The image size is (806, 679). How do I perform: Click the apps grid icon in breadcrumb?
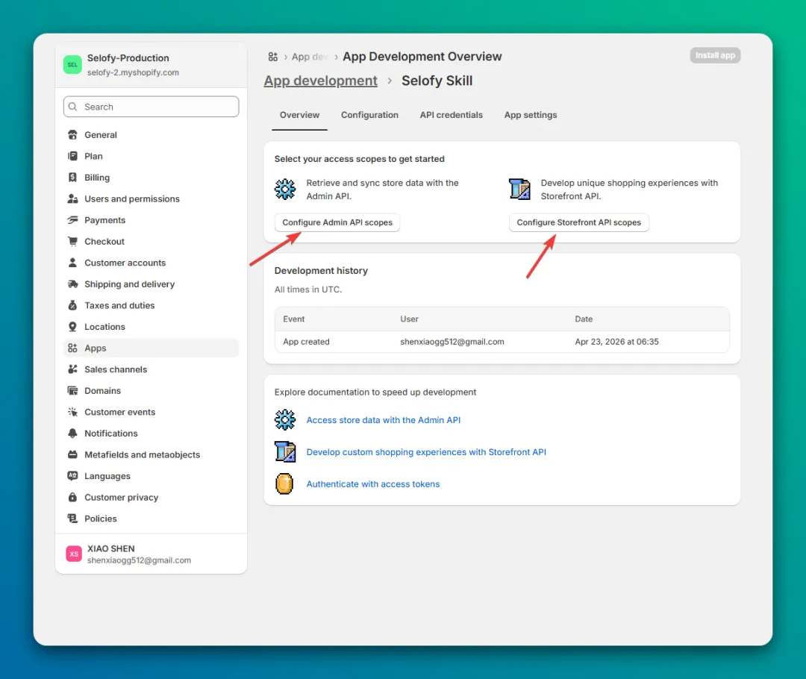tap(273, 57)
